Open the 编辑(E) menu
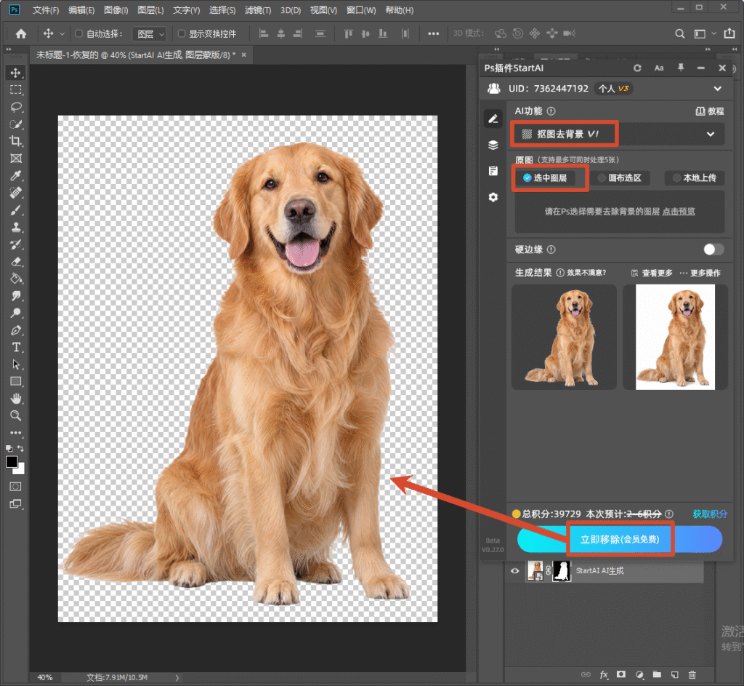This screenshot has height=686, width=744. click(x=81, y=10)
